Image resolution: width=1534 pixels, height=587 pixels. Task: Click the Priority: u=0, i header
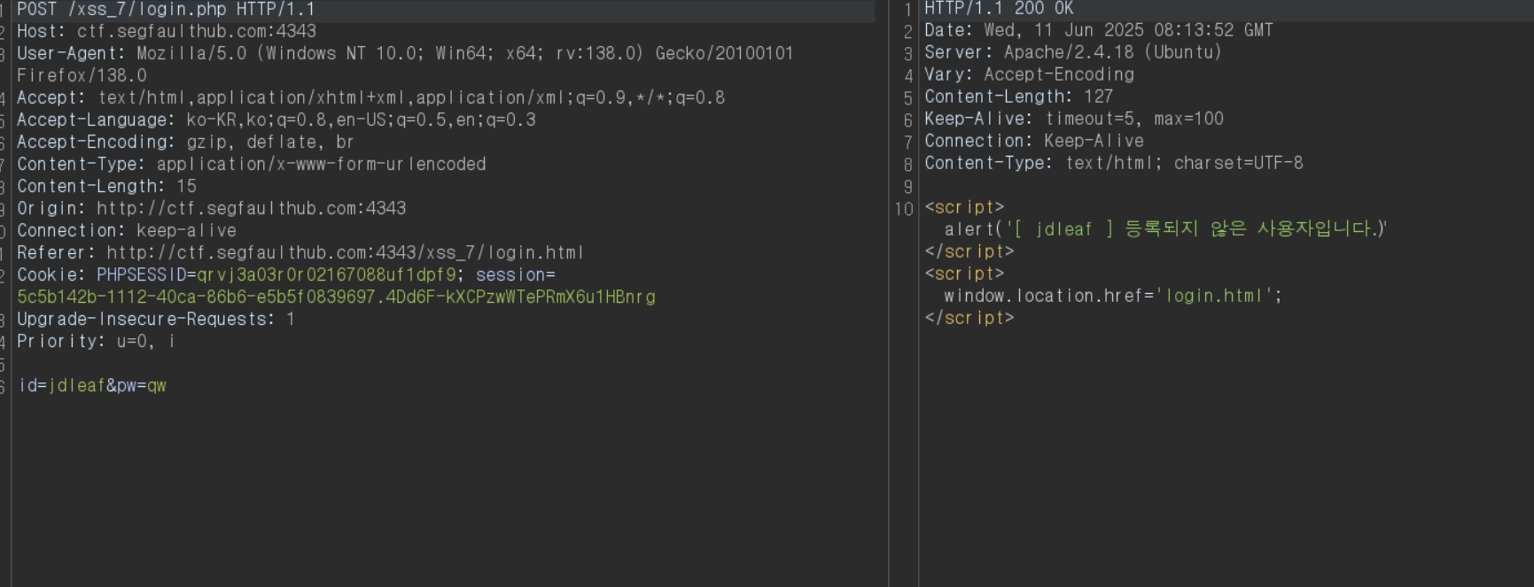pyautogui.click(x=96, y=341)
